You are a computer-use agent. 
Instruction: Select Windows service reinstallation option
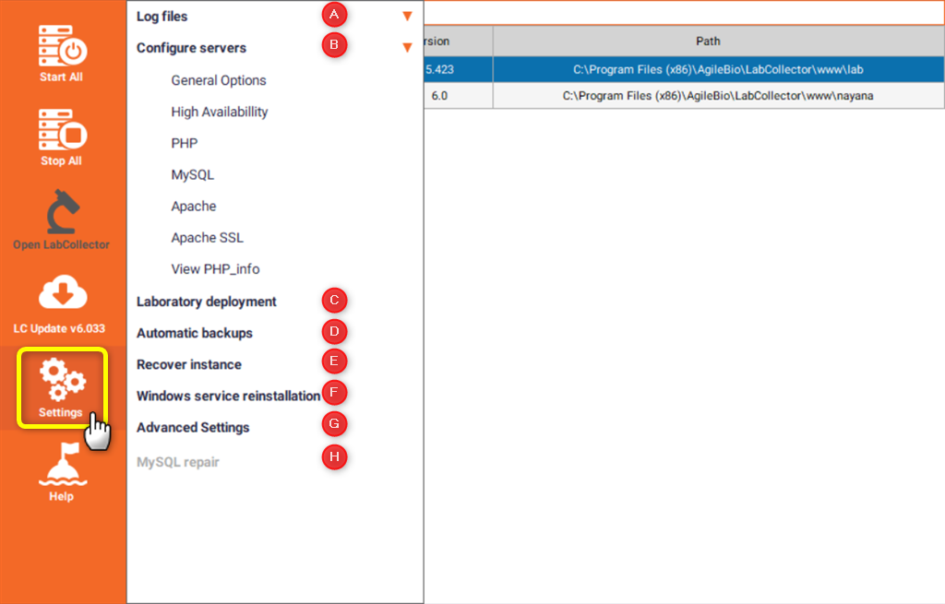tap(229, 396)
